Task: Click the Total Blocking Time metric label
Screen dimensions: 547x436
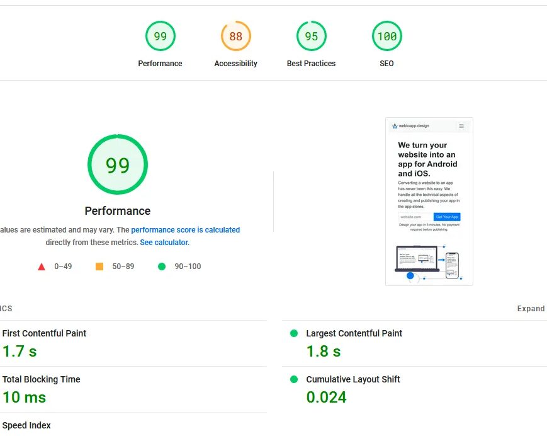Action: click(41, 379)
